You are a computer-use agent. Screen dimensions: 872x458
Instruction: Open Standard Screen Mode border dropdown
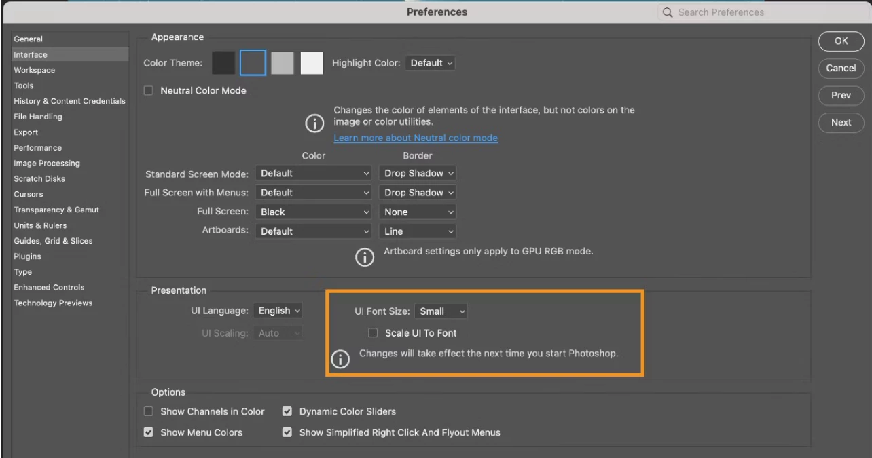(x=418, y=173)
